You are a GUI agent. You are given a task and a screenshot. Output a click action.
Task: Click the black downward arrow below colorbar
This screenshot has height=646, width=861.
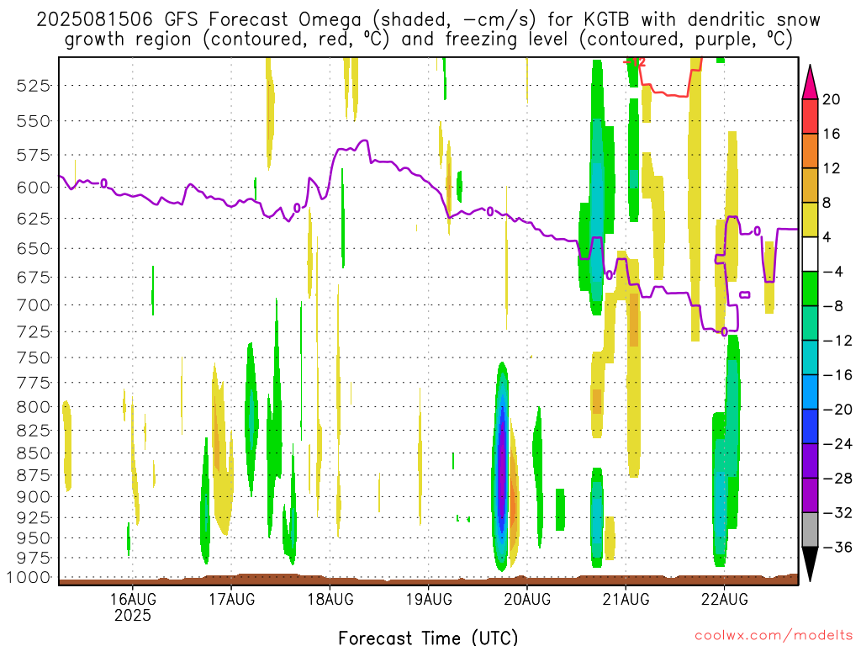(810, 564)
